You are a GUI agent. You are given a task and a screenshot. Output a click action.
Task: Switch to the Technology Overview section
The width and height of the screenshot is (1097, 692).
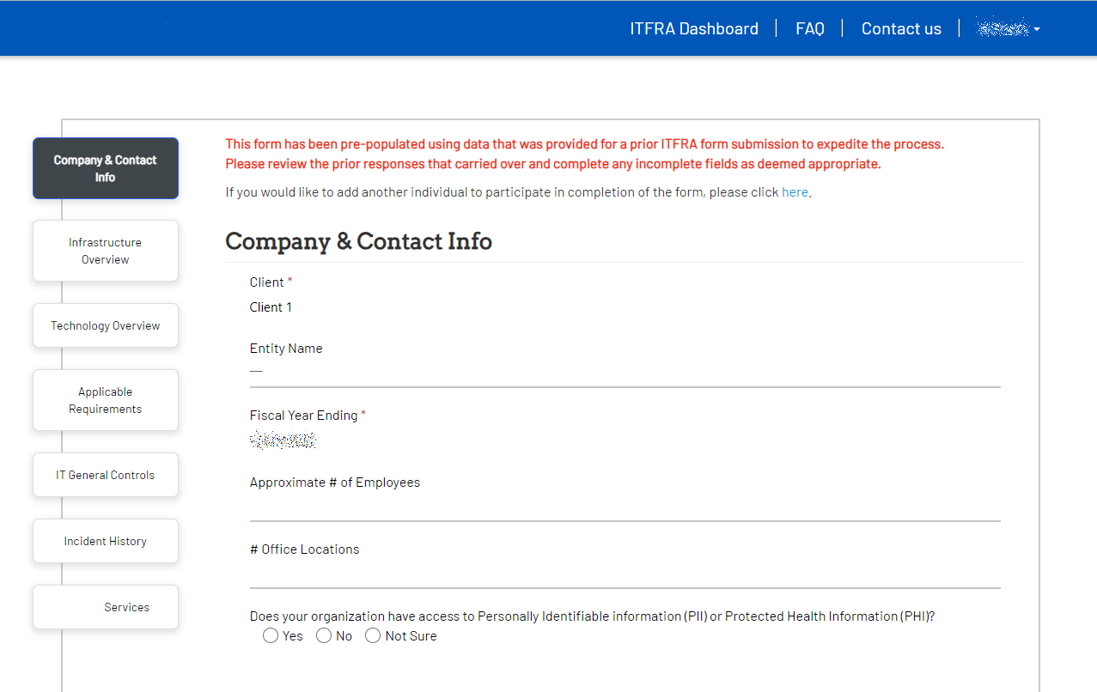tap(105, 325)
